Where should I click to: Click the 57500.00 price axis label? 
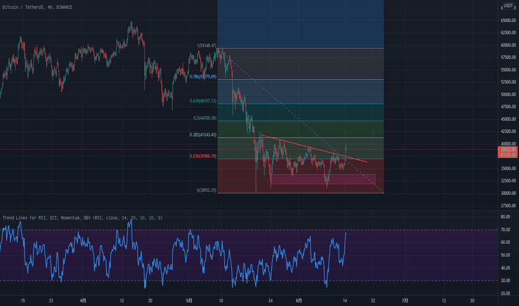[x=508, y=57]
